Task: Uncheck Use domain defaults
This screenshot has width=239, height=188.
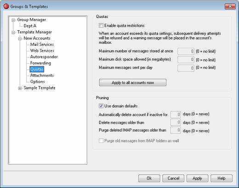Action: [x=101, y=106]
